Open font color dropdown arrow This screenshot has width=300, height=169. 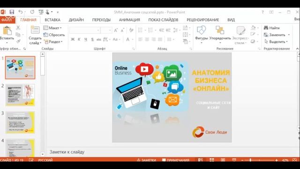pos(133,39)
